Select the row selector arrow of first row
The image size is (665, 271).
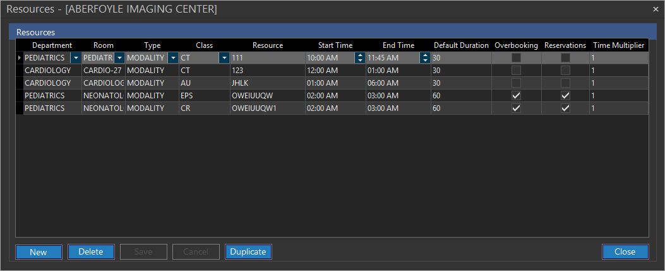tap(19, 58)
